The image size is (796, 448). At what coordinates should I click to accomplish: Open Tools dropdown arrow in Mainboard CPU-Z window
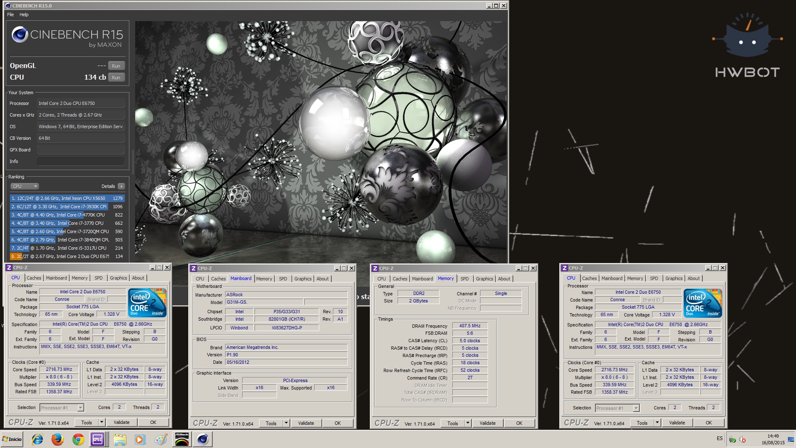point(286,423)
